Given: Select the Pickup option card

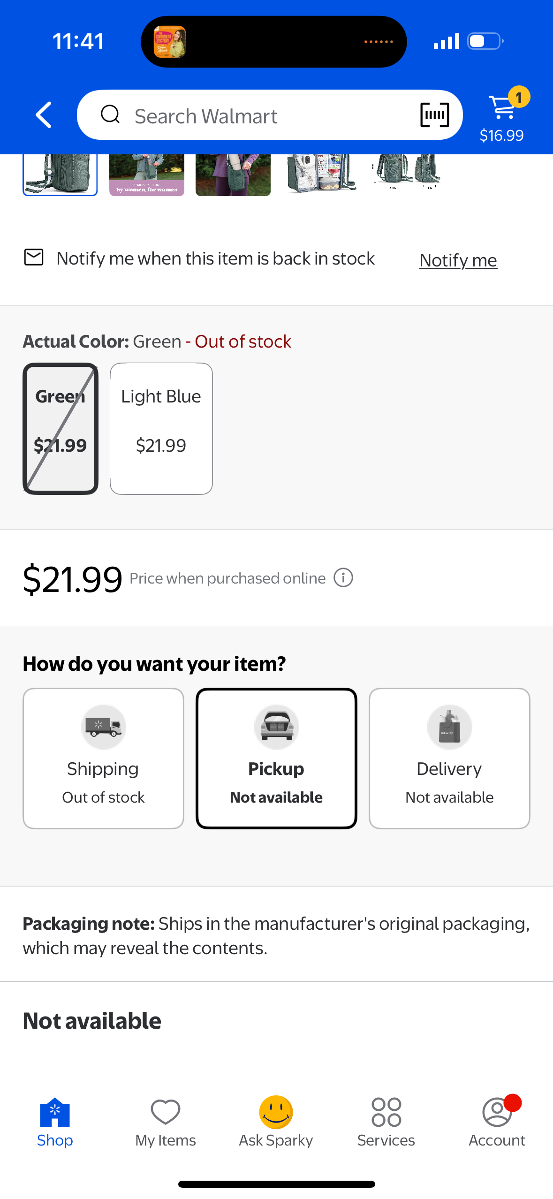Looking at the screenshot, I should click(276, 758).
